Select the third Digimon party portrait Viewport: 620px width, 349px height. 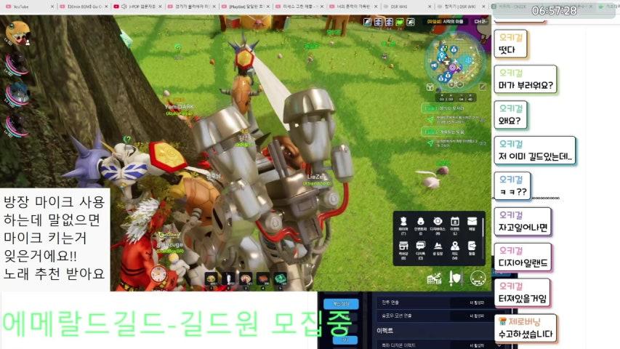17,93
